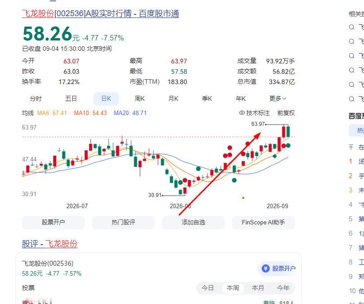
Task: Select the 今年 voting period option
Action: [x=283, y=288]
